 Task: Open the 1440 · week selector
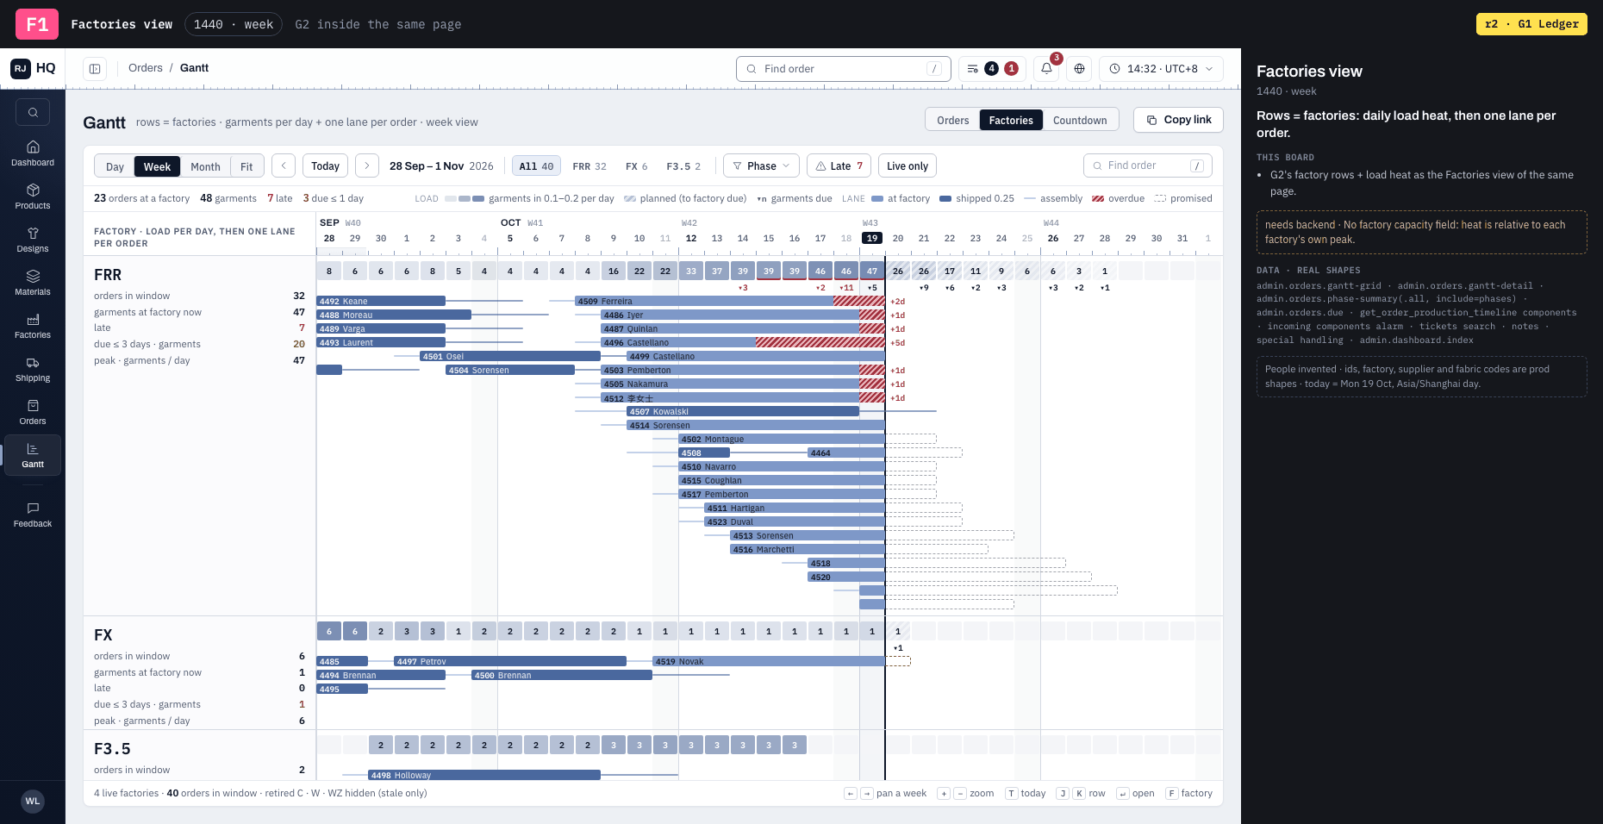point(233,24)
